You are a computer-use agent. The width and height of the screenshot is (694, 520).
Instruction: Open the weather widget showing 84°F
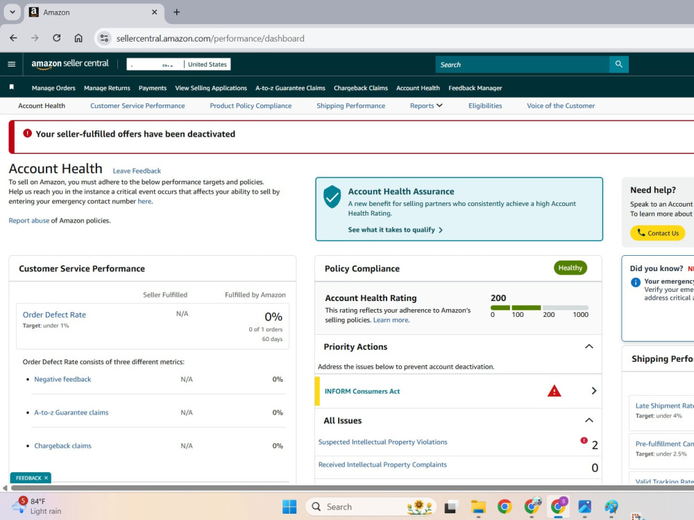pyautogui.click(x=37, y=506)
